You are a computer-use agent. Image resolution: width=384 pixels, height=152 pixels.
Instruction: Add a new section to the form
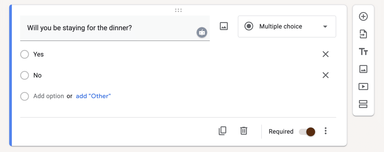(x=363, y=104)
